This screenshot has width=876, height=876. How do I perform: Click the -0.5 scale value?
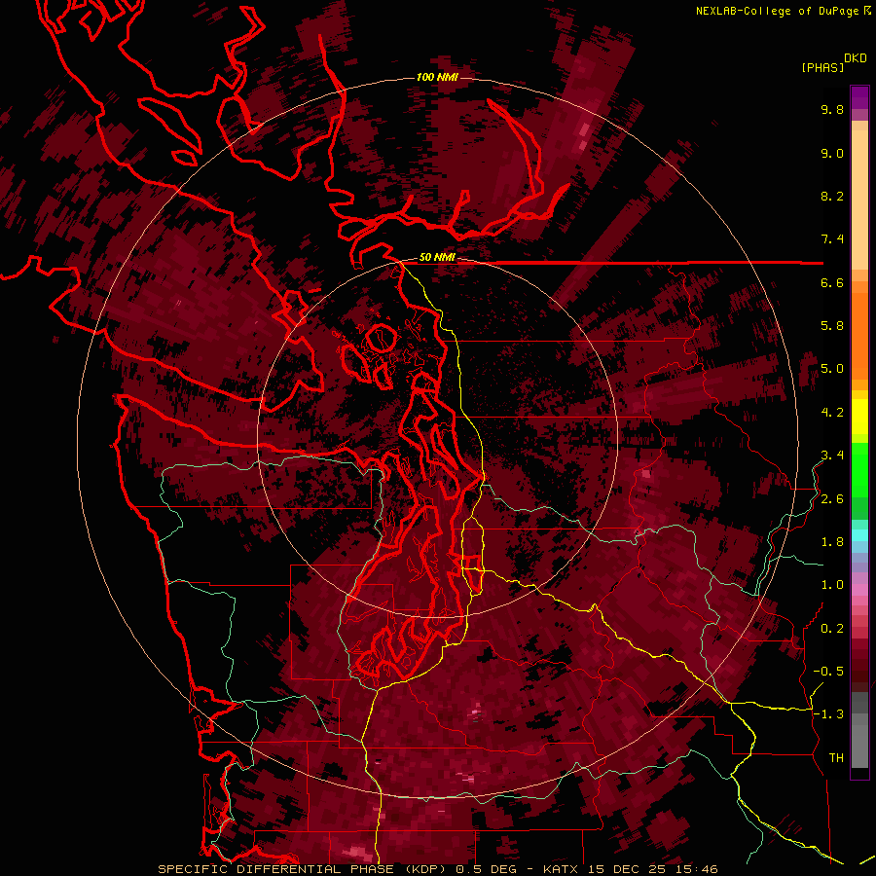pos(828,672)
